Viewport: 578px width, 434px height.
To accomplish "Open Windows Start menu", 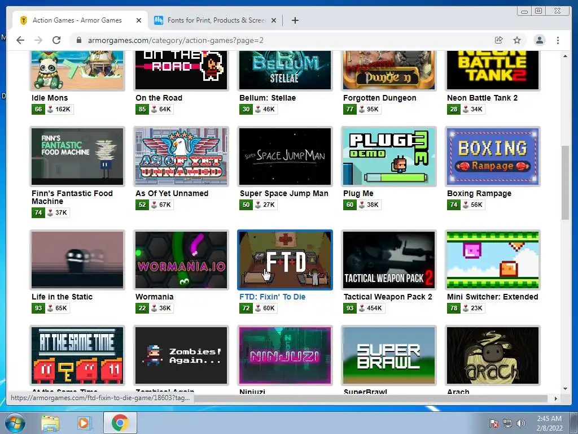I will [15, 423].
